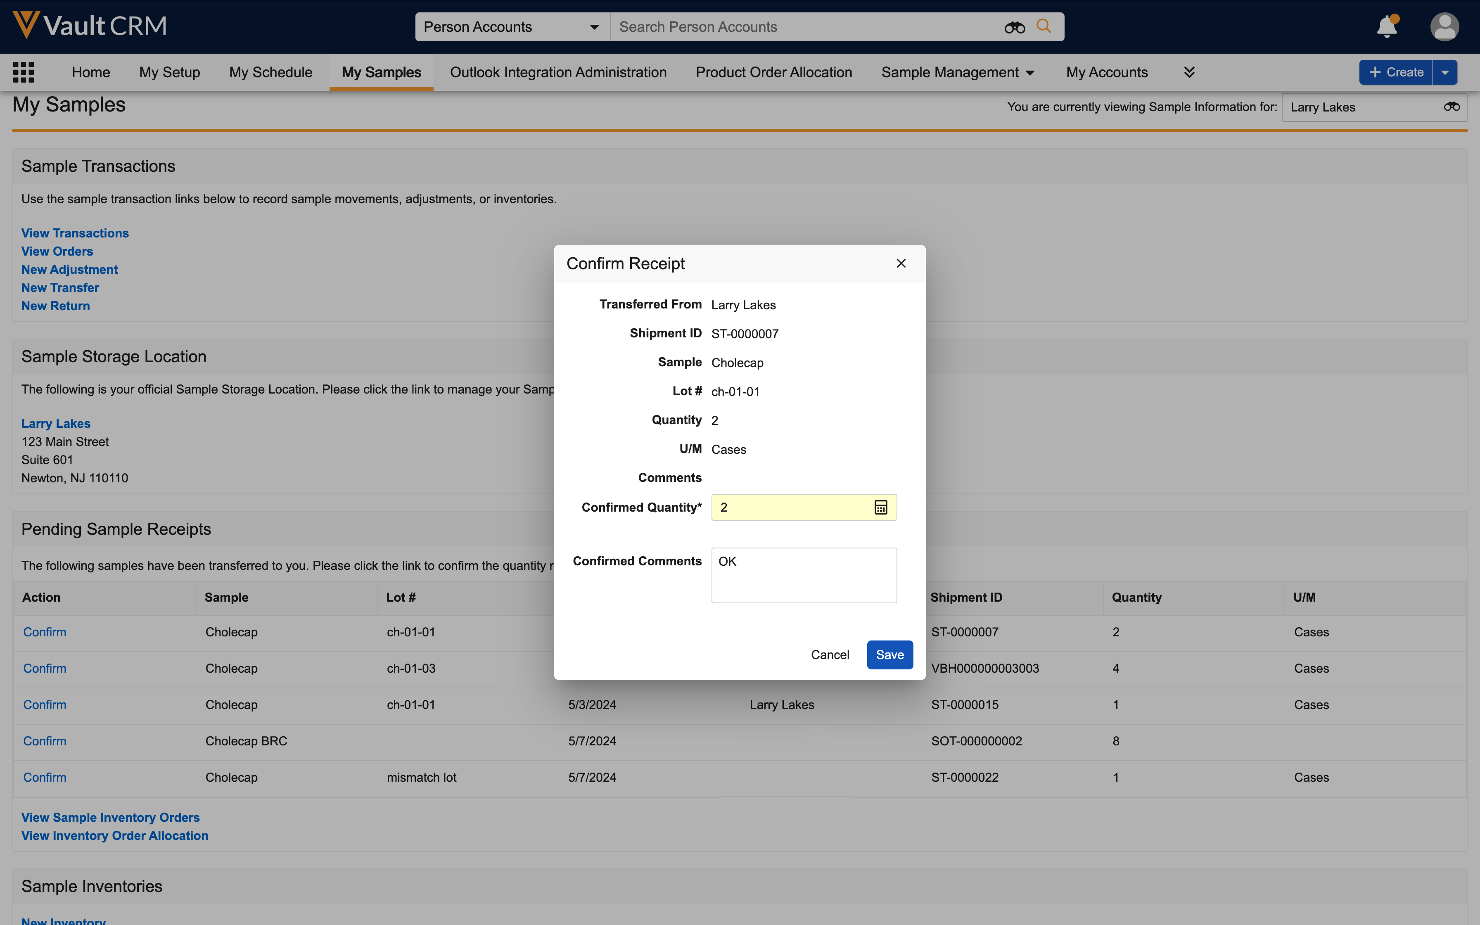Open calculator icon in Confirmed Quantity
The height and width of the screenshot is (925, 1480).
pos(881,507)
